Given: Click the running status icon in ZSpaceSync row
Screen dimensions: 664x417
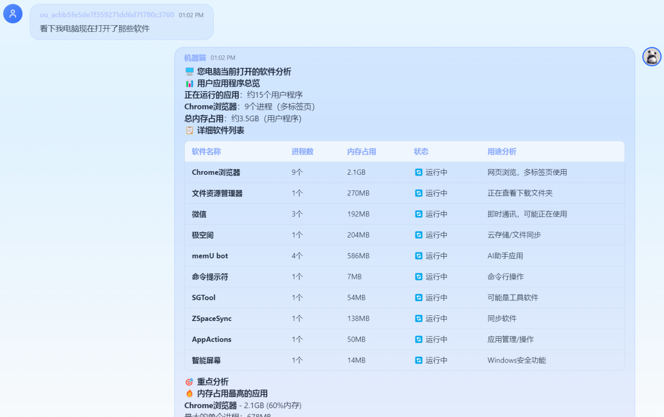Looking at the screenshot, I should pyautogui.click(x=419, y=318).
